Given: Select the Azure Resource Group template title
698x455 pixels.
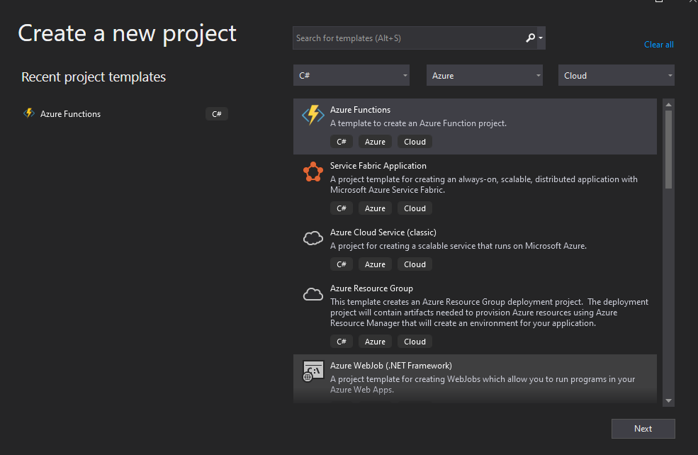Looking at the screenshot, I should 371,288.
